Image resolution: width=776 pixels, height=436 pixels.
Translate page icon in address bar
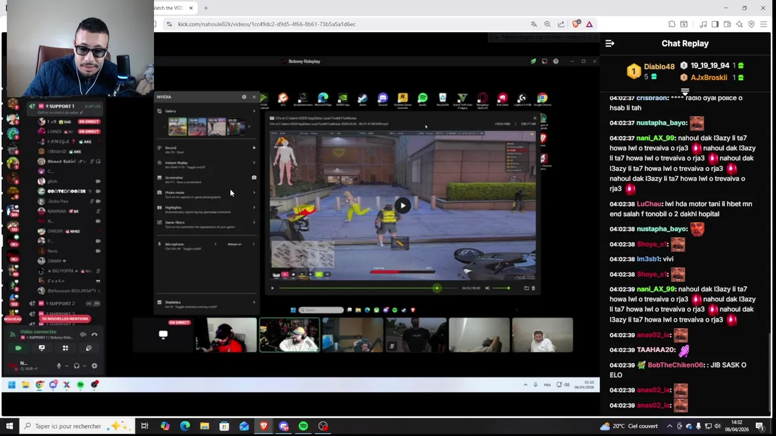(x=533, y=24)
